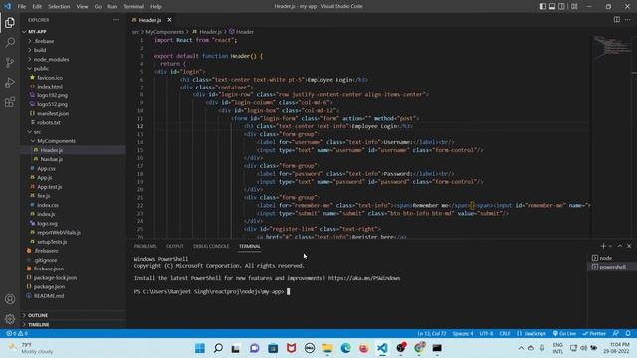
Task: Open editor more actions ellipsis
Action: tap(628, 20)
